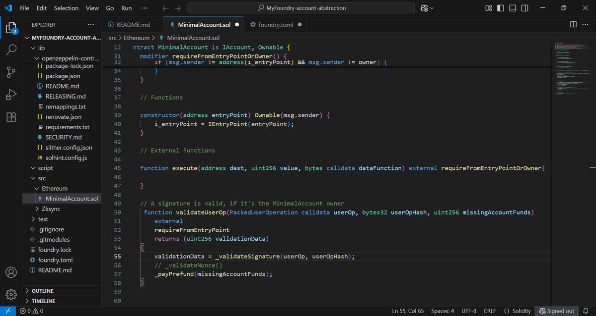Change the CRLF end of line sequence
This screenshot has height=316, width=596.
click(x=489, y=311)
